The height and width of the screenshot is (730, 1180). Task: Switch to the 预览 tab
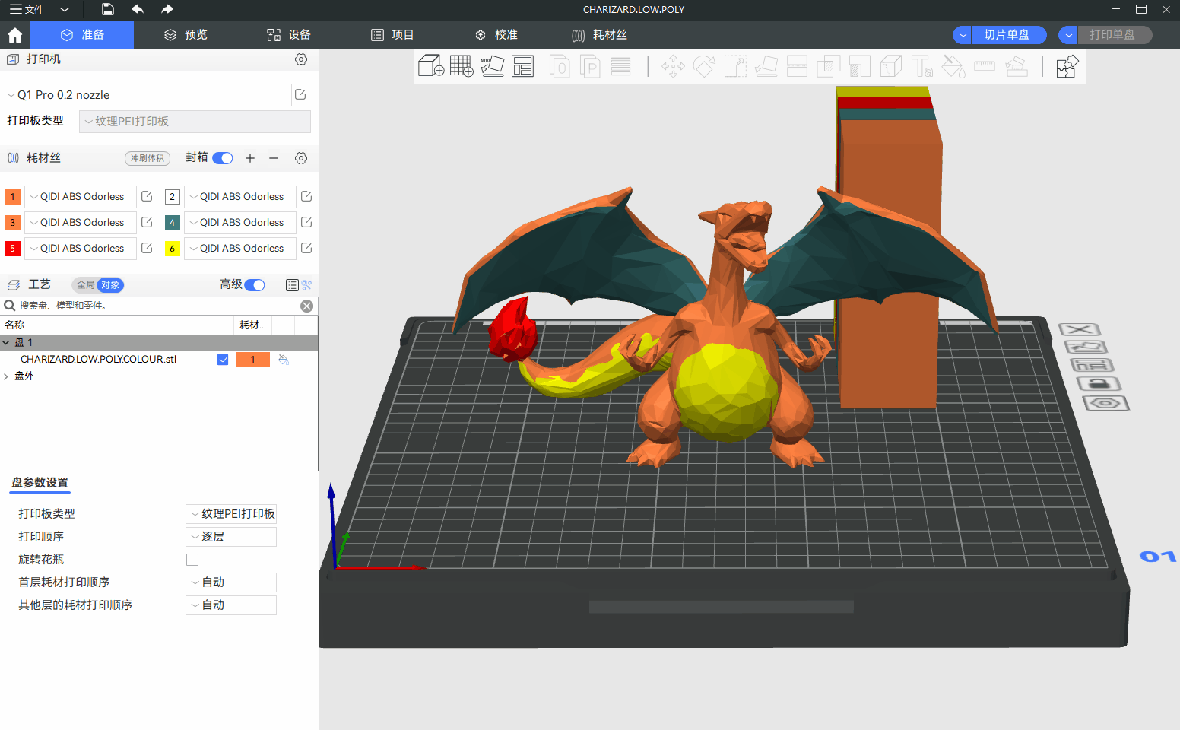pos(186,35)
